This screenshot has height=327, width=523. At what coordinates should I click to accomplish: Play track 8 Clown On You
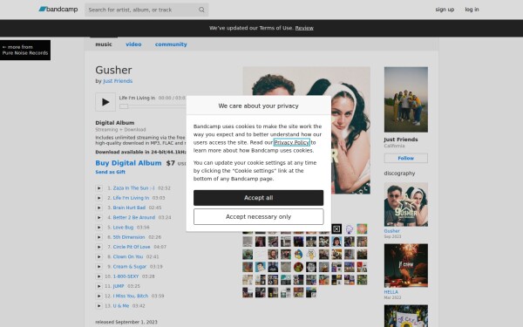click(x=98, y=256)
